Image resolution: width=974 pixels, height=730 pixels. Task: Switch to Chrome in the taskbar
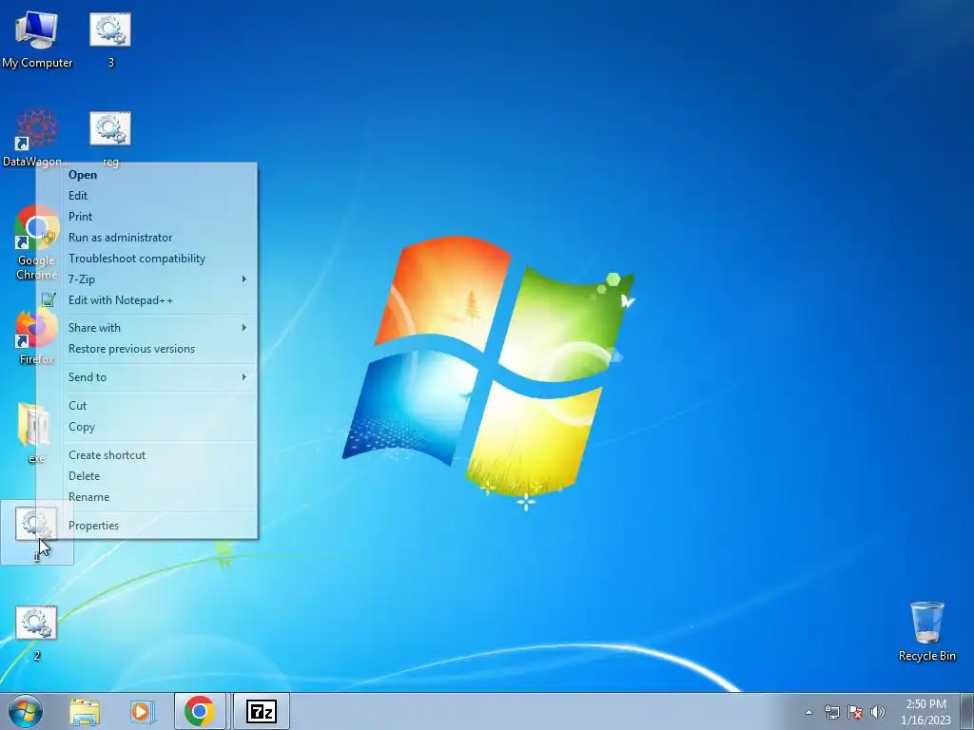point(200,711)
